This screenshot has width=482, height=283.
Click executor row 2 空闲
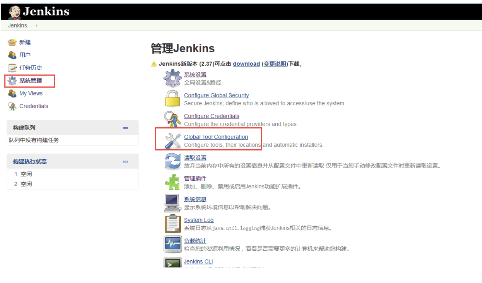tap(23, 184)
